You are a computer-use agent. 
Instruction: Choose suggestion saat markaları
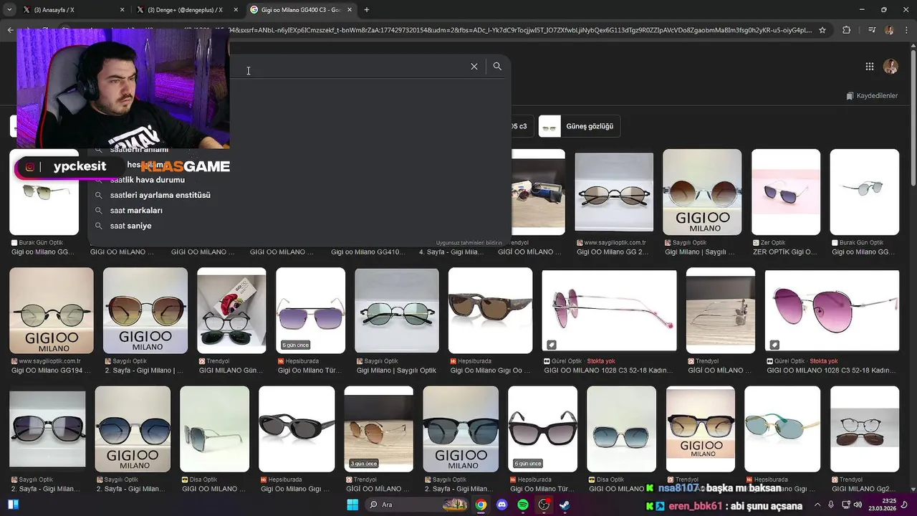[136, 211]
